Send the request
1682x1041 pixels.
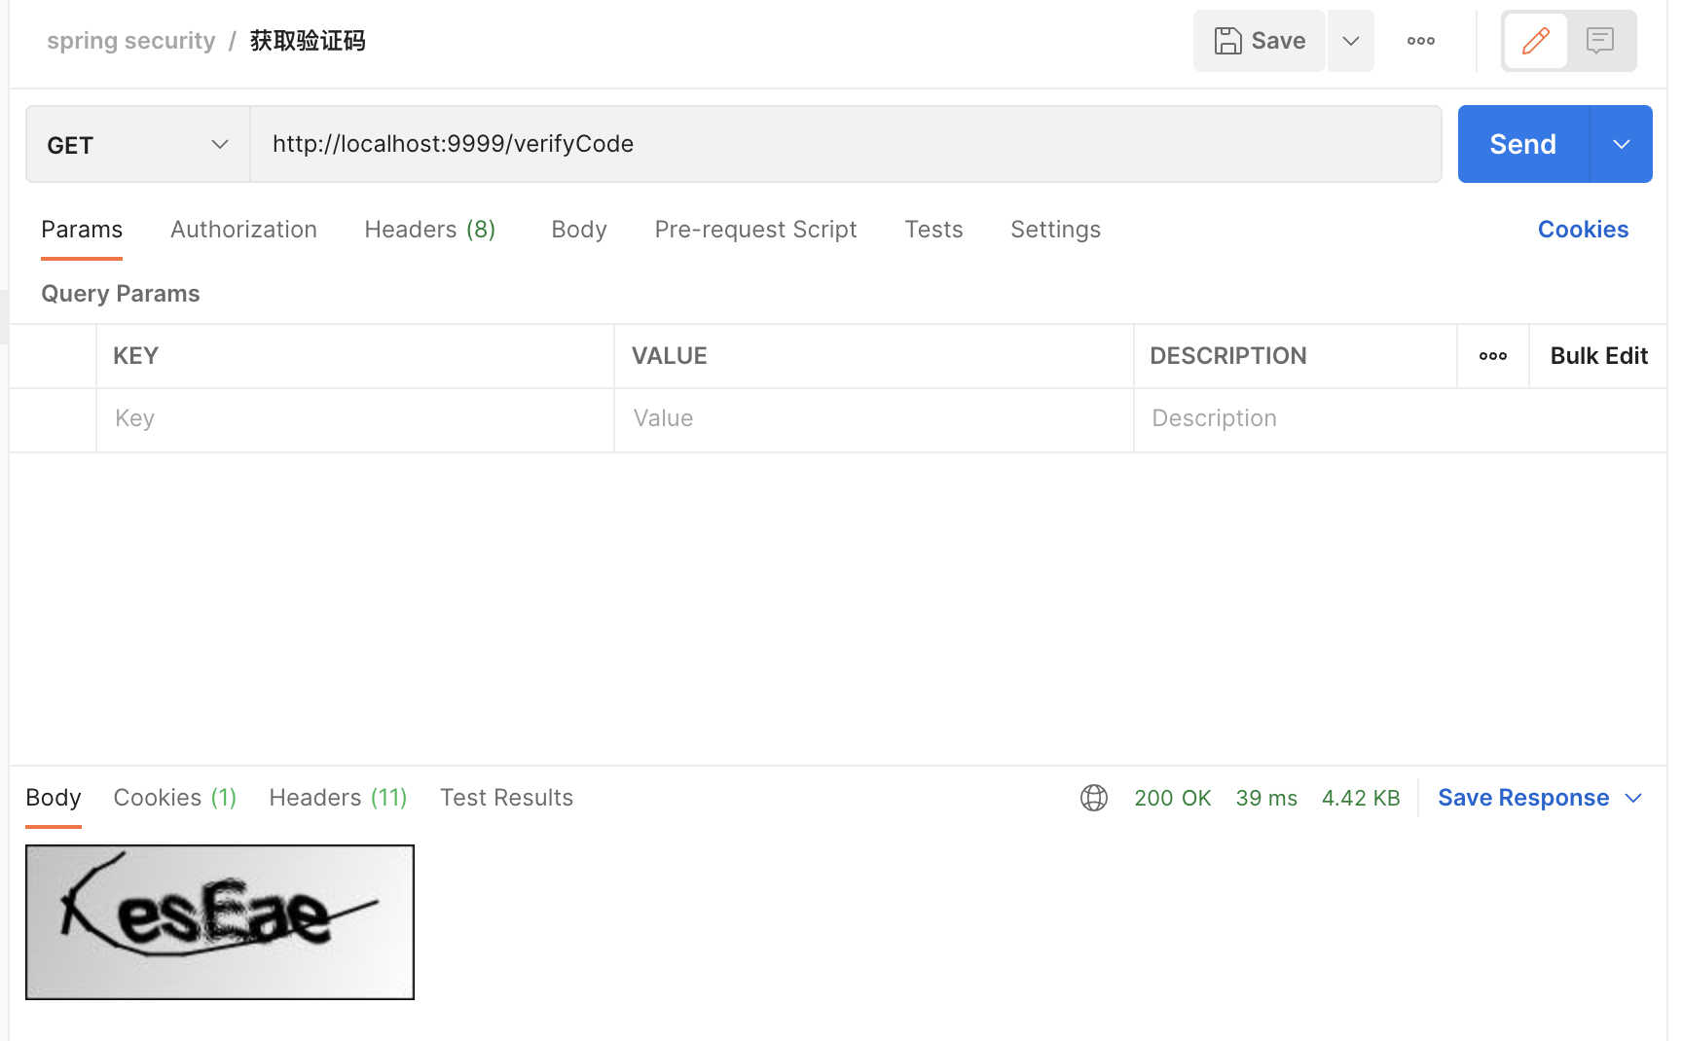tap(1523, 144)
